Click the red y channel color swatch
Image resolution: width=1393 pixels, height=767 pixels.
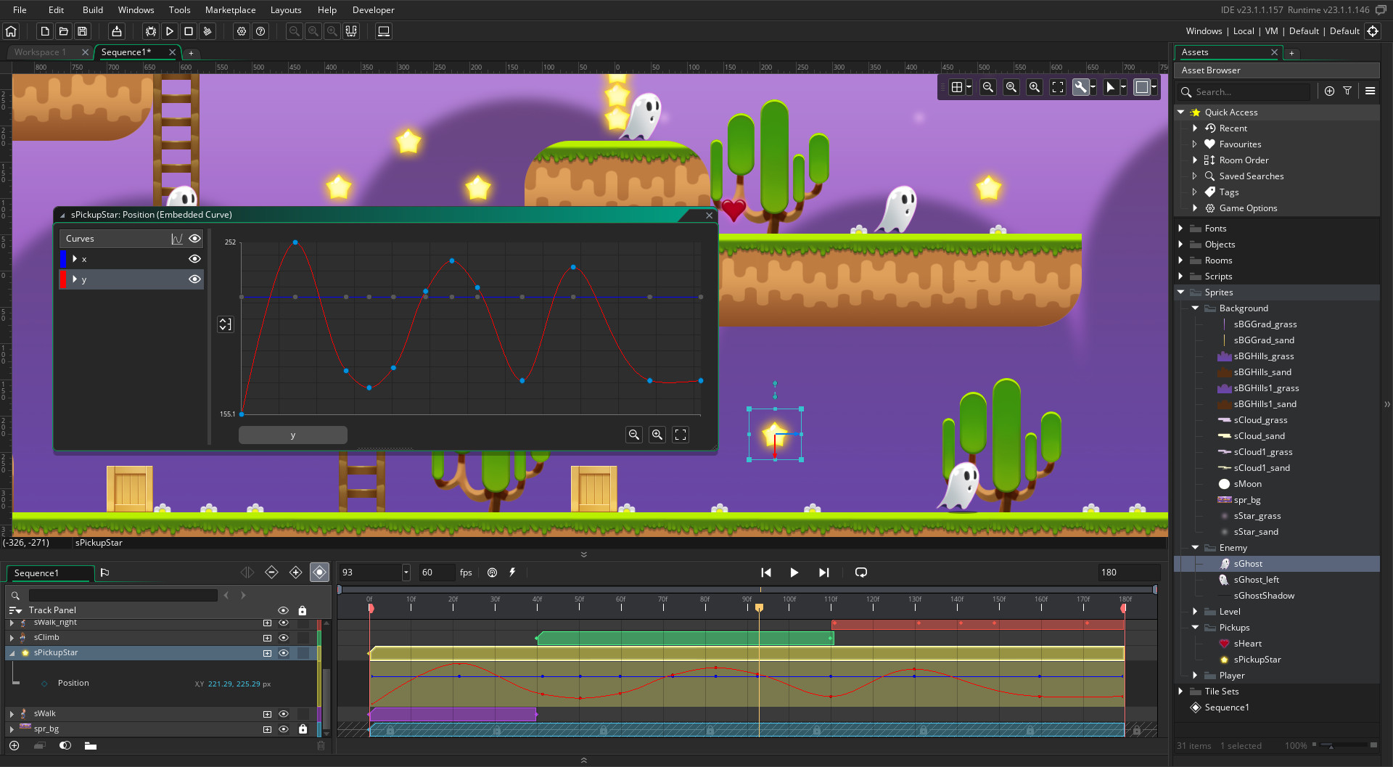click(64, 279)
